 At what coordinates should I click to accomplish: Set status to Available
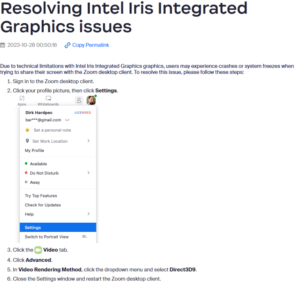click(38, 164)
